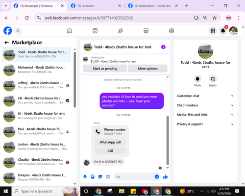
Task: Open the $1,200 4beds 2baths listing link
Action: point(113,61)
